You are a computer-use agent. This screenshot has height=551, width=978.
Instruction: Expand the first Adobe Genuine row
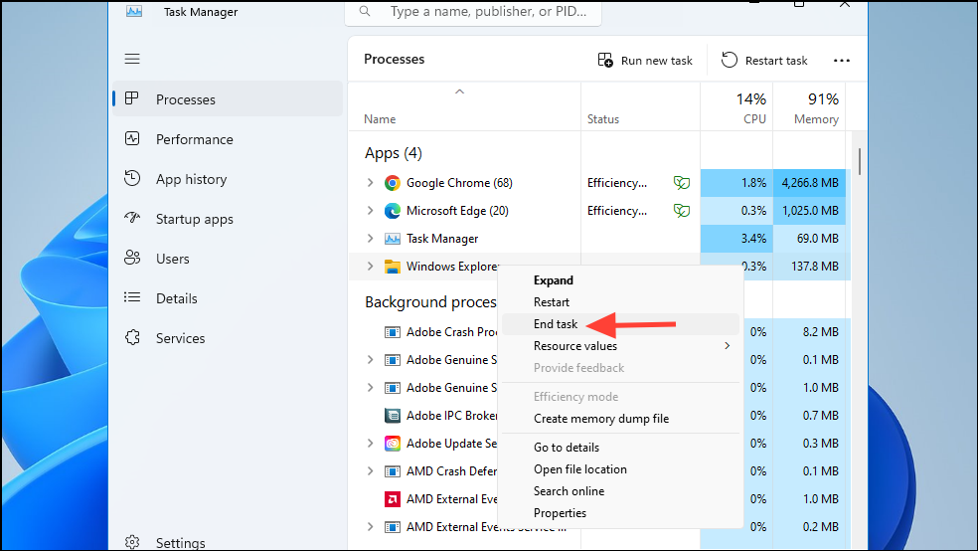pyautogui.click(x=370, y=360)
